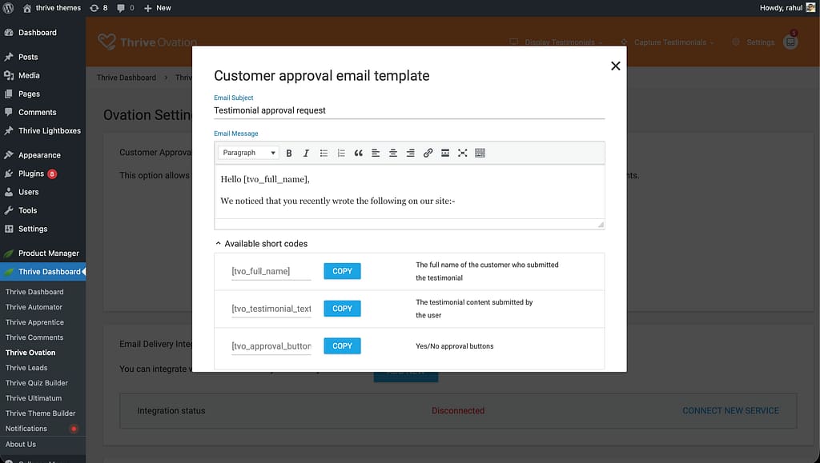Image resolution: width=820 pixels, height=463 pixels.
Task: Click the Connect New Service link
Action: [x=730, y=410]
